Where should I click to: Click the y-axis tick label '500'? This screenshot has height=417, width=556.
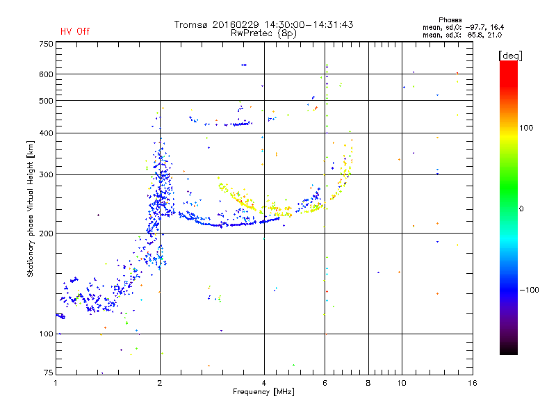click(46, 101)
